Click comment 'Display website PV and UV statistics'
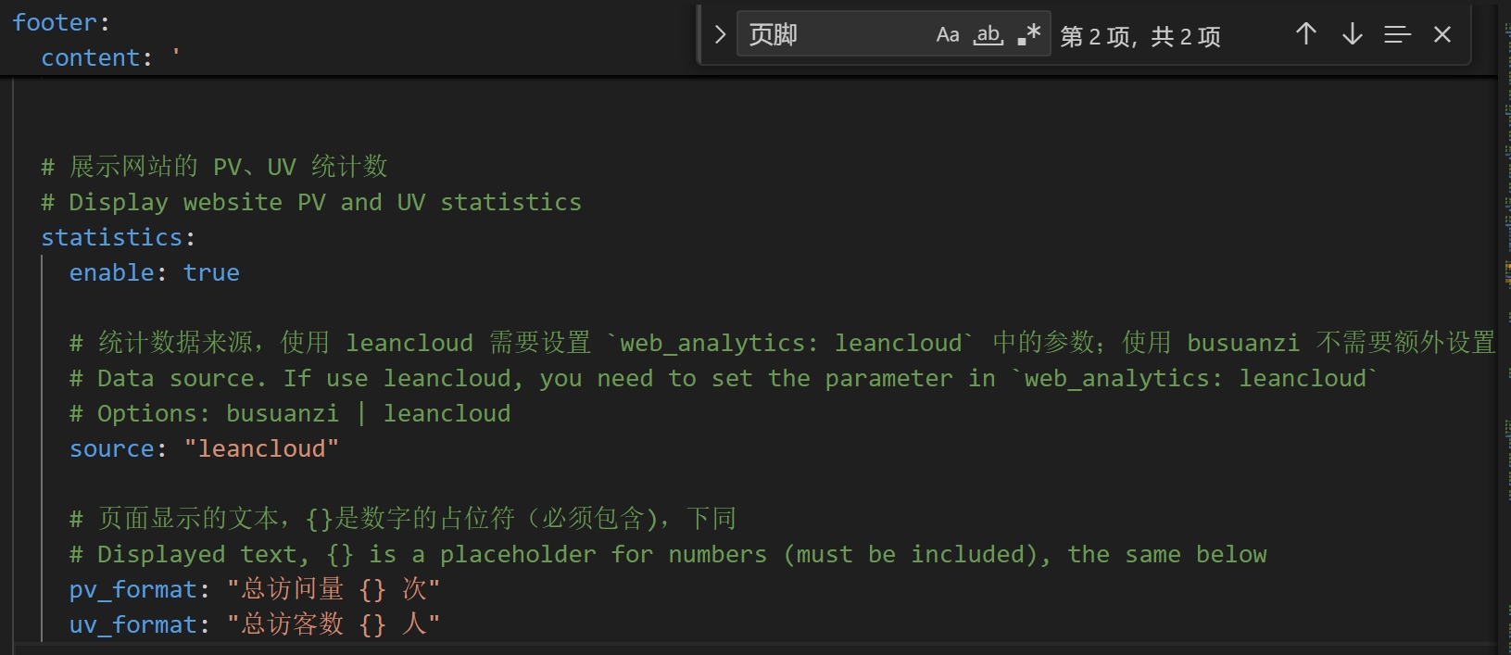Image resolution: width=1511 pixels, height=655 pixels. click(x=324, y=203)
